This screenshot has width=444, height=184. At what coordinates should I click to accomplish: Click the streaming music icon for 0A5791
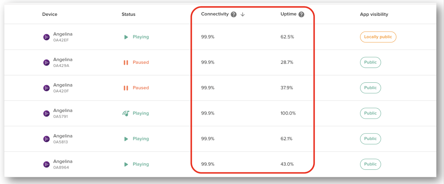pos(126,113)
